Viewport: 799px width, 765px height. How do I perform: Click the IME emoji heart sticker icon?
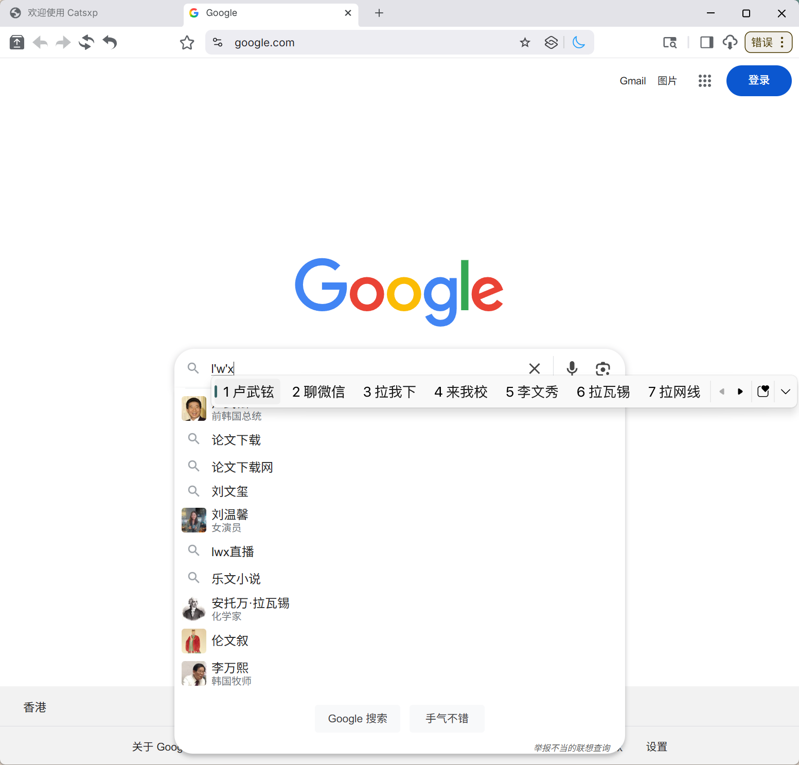coord(764,392)
